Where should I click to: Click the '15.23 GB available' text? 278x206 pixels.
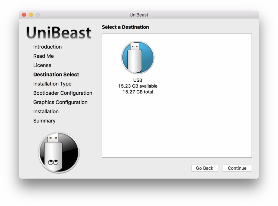pyautogui.click(x=138, y=86)
